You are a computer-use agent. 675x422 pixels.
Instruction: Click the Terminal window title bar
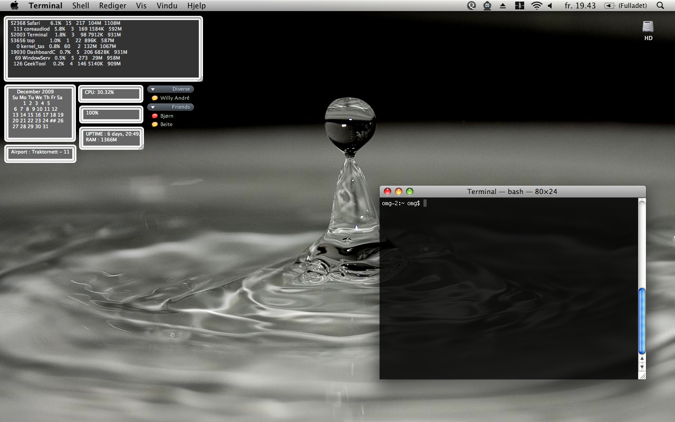[512, 191]
